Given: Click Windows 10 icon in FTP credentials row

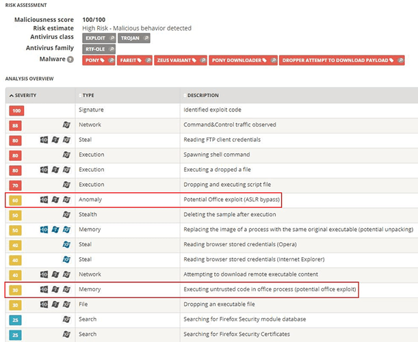Looking at the screenshot, I should click(44, 140).
